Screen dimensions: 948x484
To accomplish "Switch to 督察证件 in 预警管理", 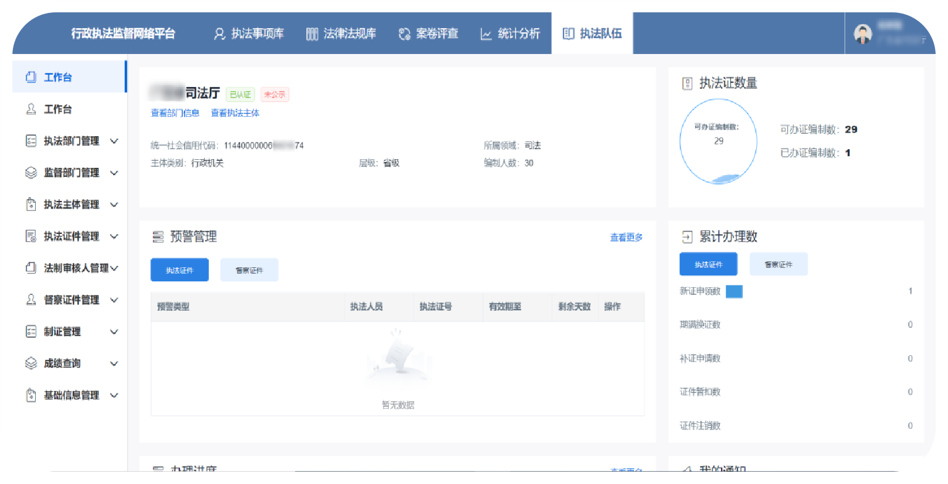I will [x=249, y=270].
